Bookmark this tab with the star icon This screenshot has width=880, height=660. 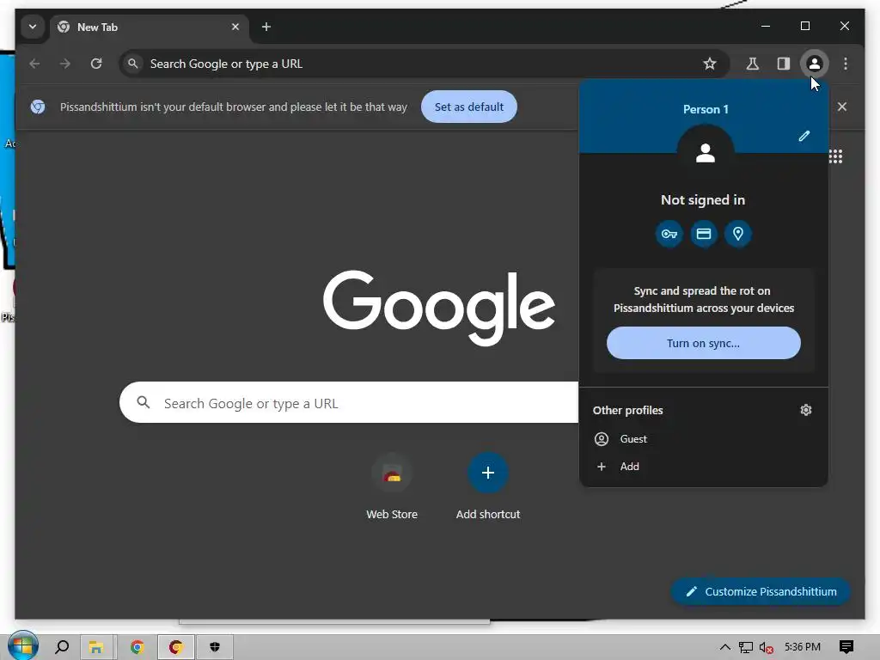coord(709,64)
